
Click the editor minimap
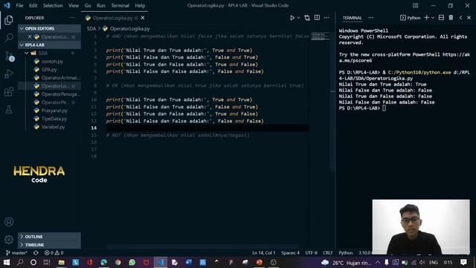coord(321,36)
